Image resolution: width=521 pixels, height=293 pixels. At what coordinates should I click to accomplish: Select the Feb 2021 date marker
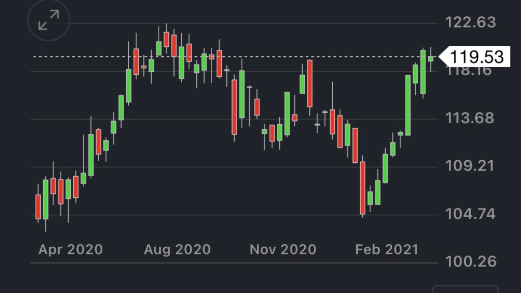click(x=387, y=249)
